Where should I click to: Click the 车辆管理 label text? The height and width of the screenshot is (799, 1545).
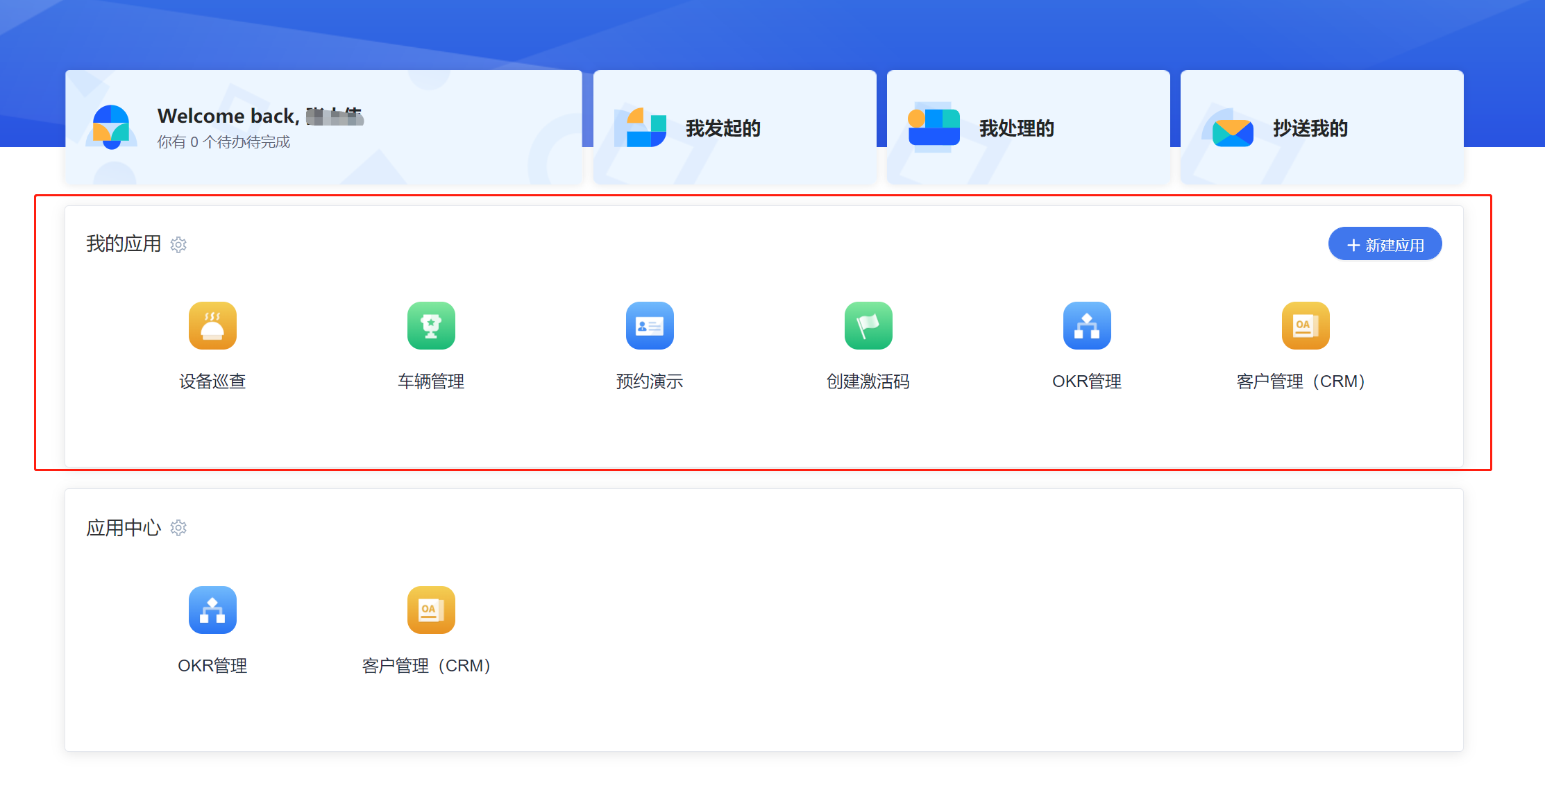pos(431,381)
